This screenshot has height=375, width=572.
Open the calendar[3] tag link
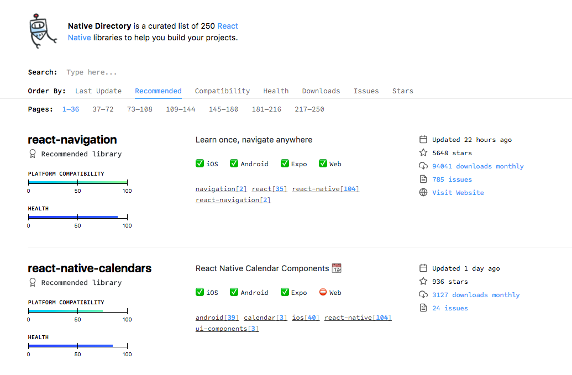click(x=265, y=318)
